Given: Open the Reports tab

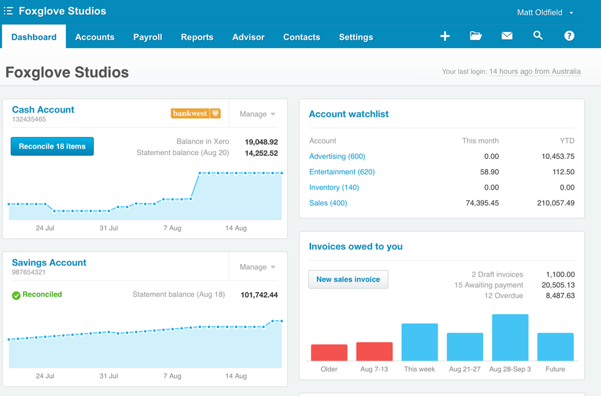Looking at the screenshot, I should pos(196,37).
